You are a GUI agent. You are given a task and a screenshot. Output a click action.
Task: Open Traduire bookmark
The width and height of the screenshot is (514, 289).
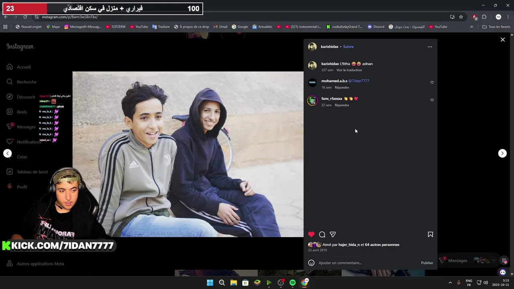(161, 27)
